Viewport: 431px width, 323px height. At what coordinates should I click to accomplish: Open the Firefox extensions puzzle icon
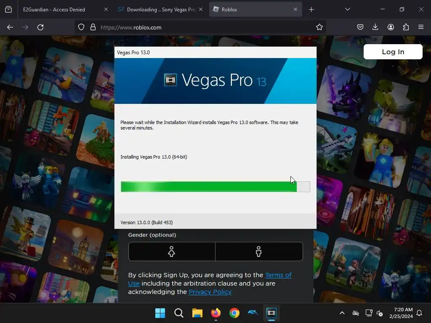tap(406, 27)
